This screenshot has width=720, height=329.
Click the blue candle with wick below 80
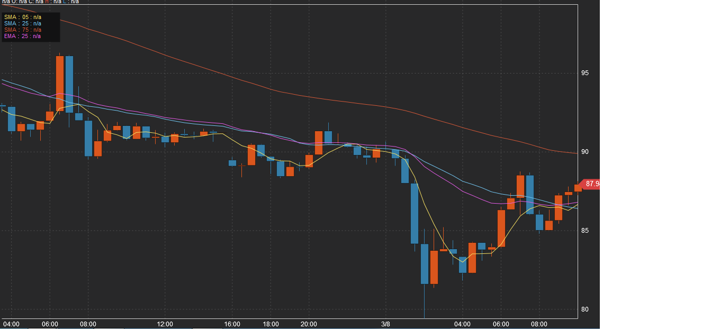click(x=424, y=264)
